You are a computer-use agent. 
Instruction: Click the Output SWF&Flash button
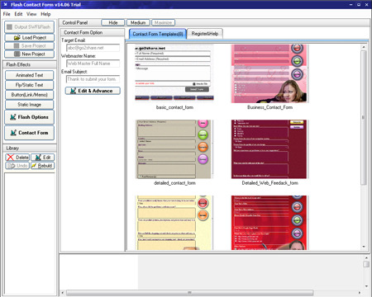point(30,27)
